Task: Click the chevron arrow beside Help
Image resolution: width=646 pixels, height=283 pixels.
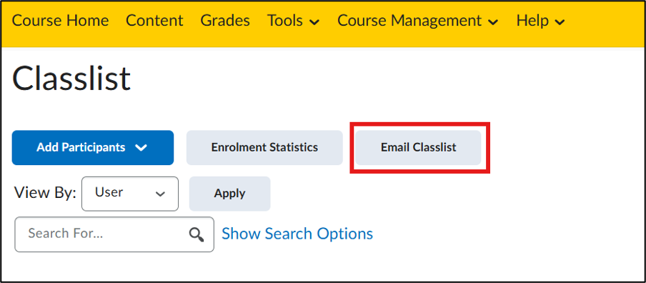Action: [x=560, y=22]
